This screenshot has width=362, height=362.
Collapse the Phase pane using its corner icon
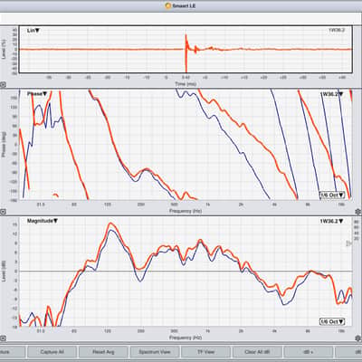pyautogui.click(x=3, y=212)
